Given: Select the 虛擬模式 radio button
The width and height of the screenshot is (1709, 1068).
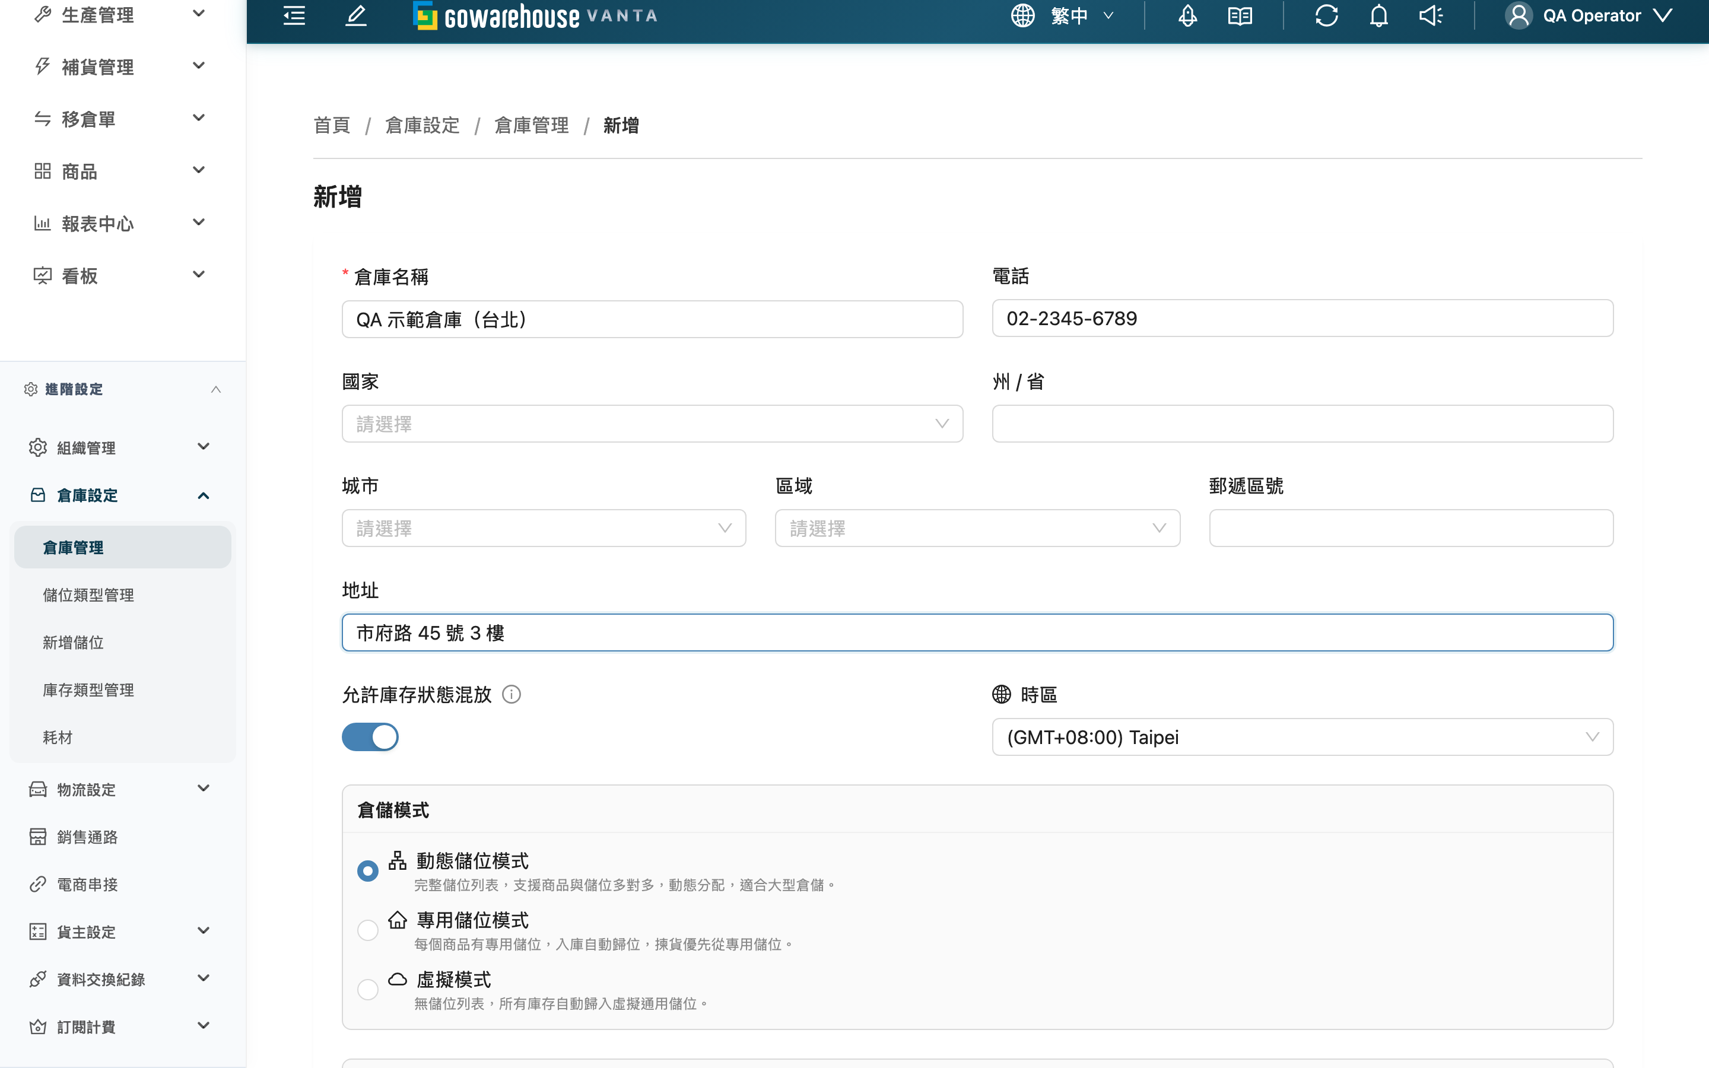Looking at the screenshot, I should 367,990.
